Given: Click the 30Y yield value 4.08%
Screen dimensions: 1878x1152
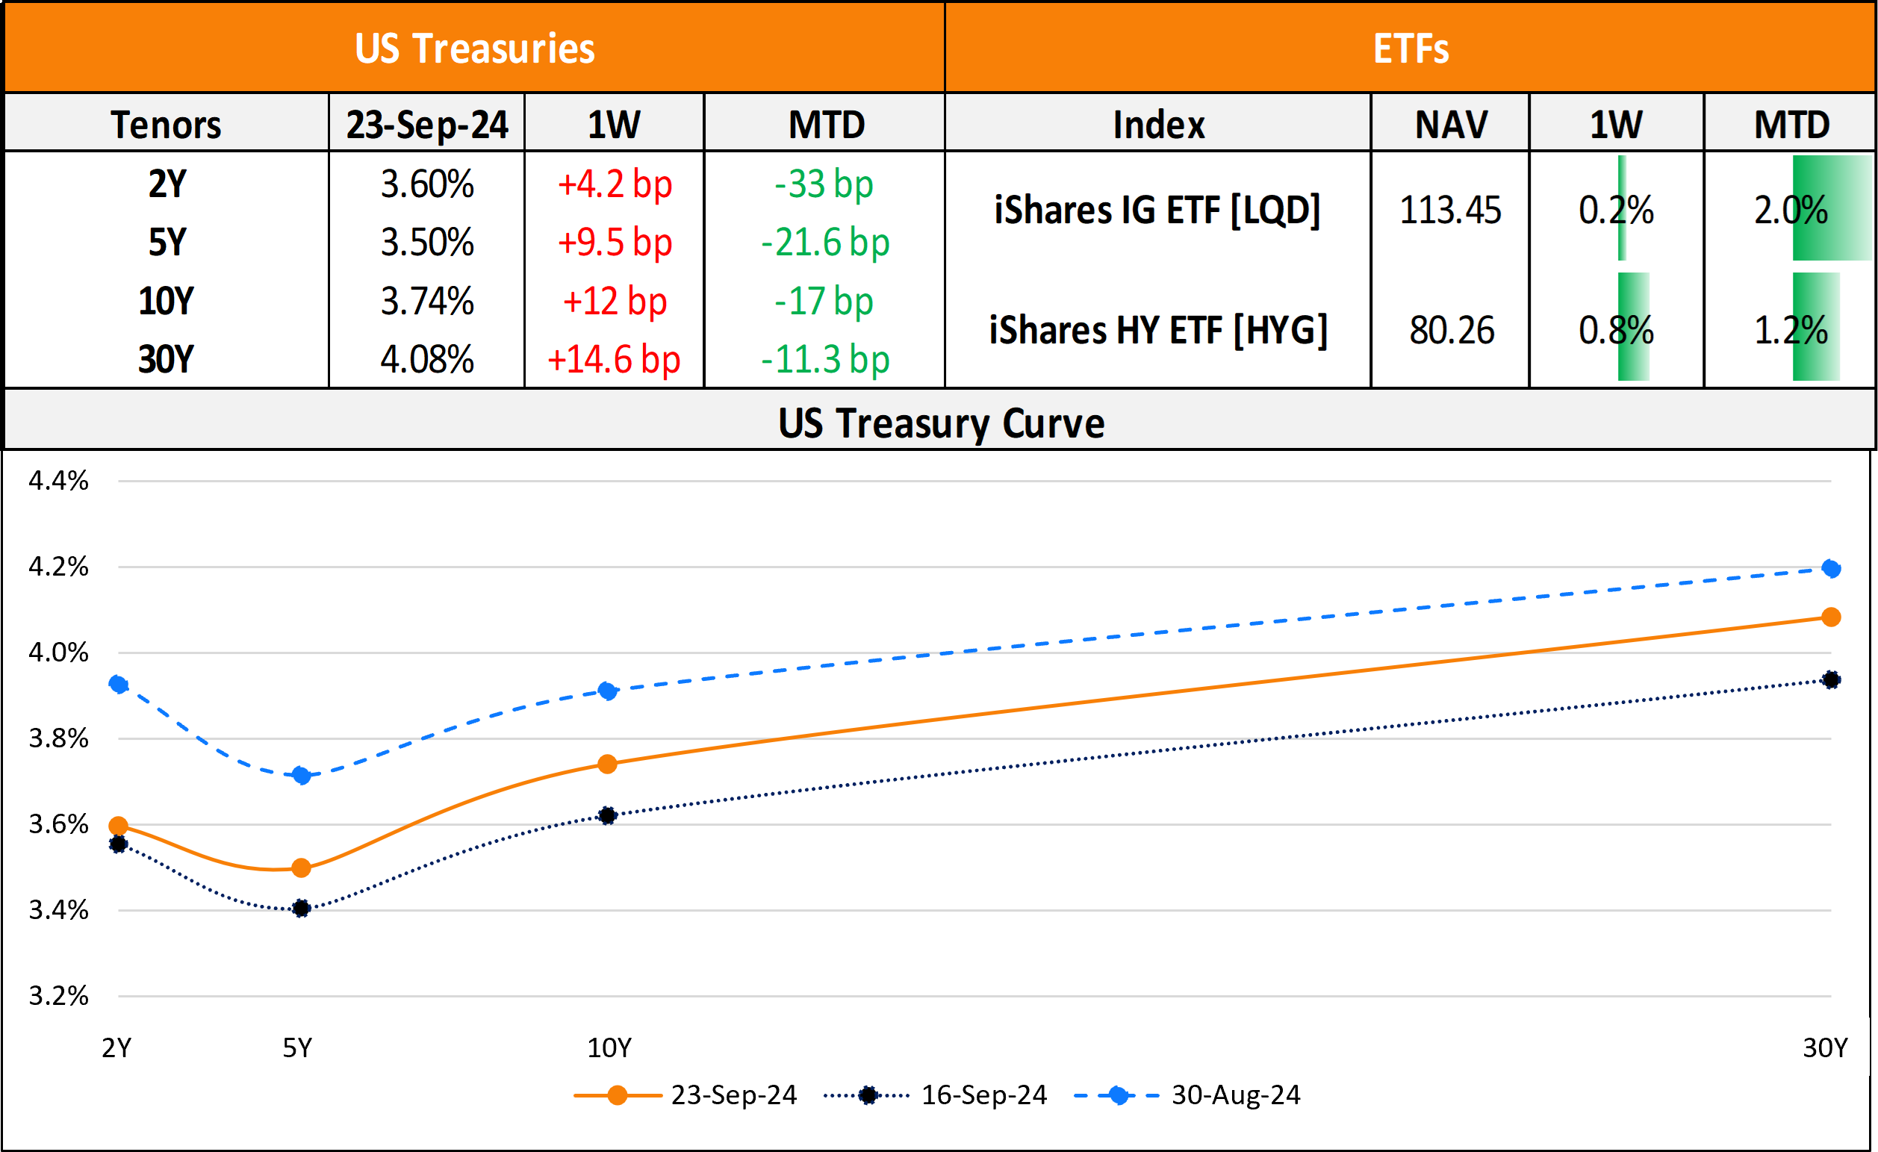Looking at the screenshot, I should tap(427, 359).
